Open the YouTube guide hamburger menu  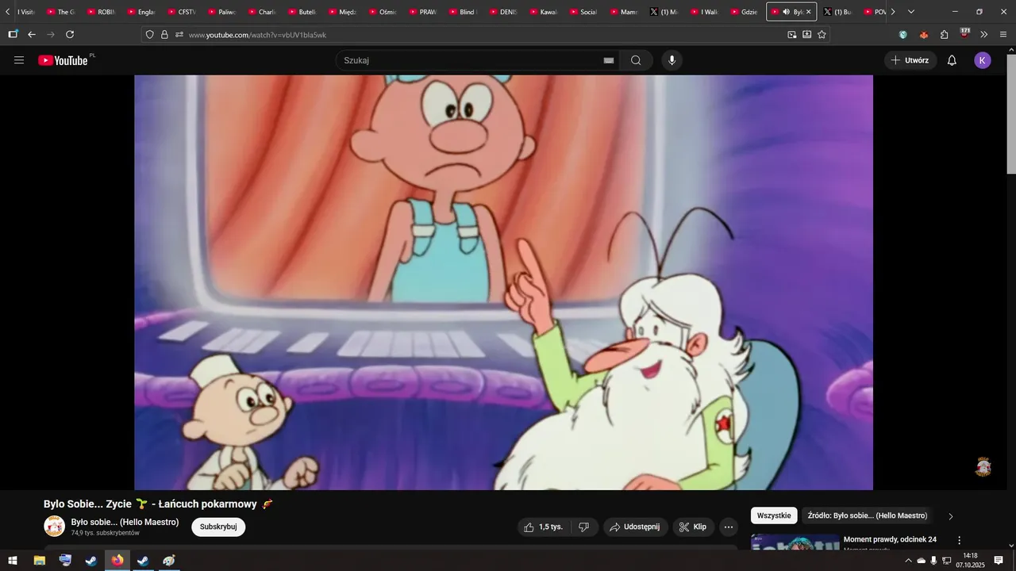pos(19,60)
